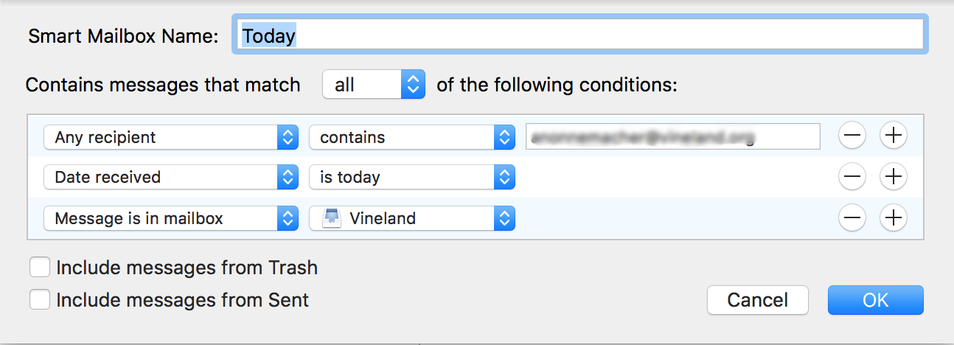Add a condition after Any recipient row
The width and height of the screenshot is (954, 345).
click(x=893, y=136)
